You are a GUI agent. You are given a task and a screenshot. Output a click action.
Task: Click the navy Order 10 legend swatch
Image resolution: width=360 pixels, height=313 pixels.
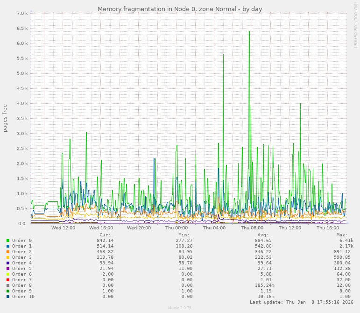8,297
